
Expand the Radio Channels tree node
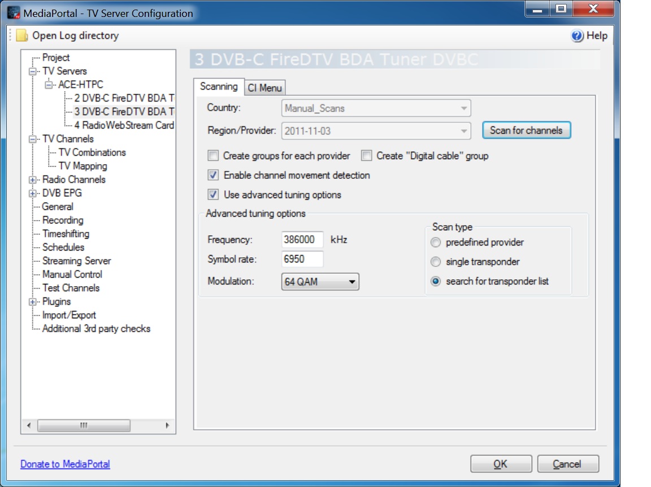coord(32,180)
